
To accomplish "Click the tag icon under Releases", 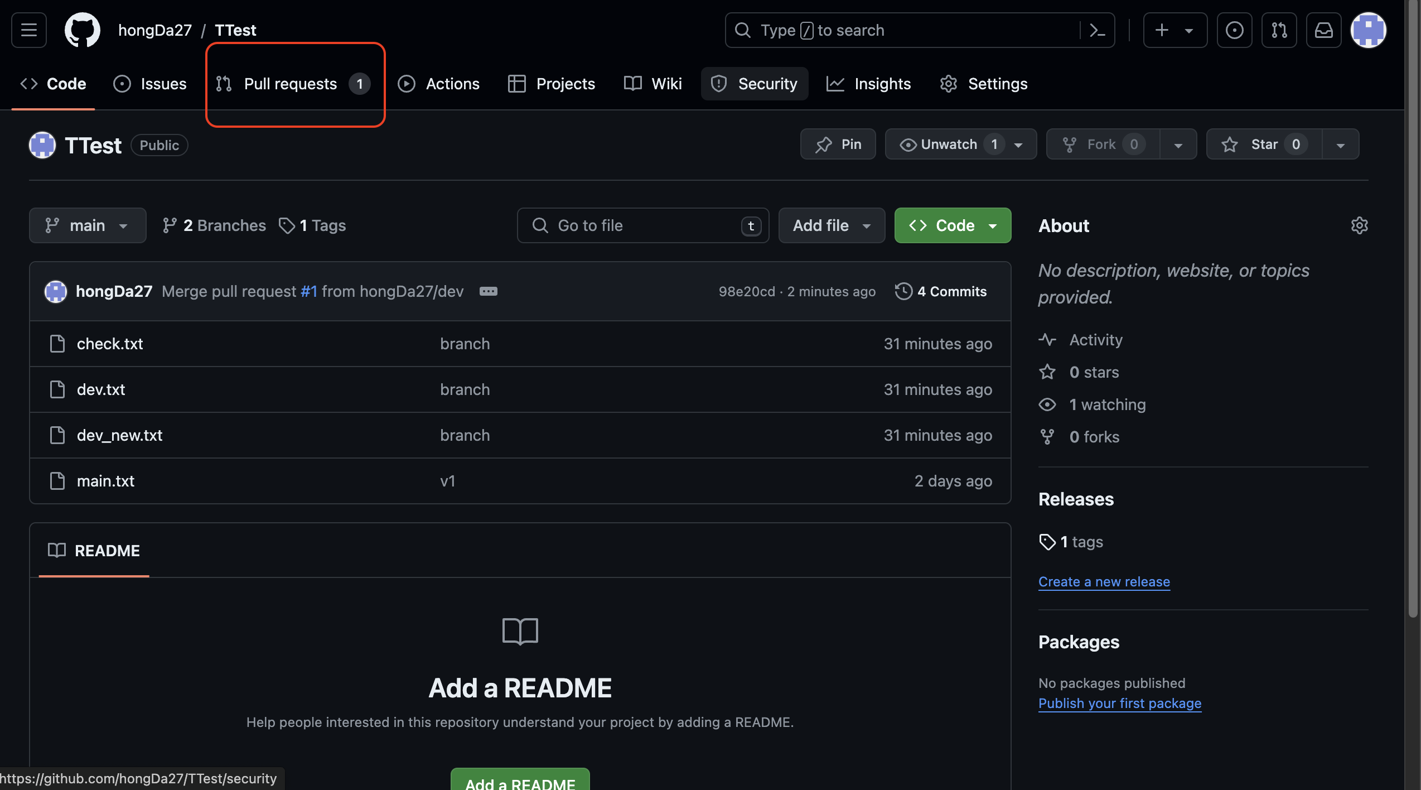I will (x=1047, y=542).
